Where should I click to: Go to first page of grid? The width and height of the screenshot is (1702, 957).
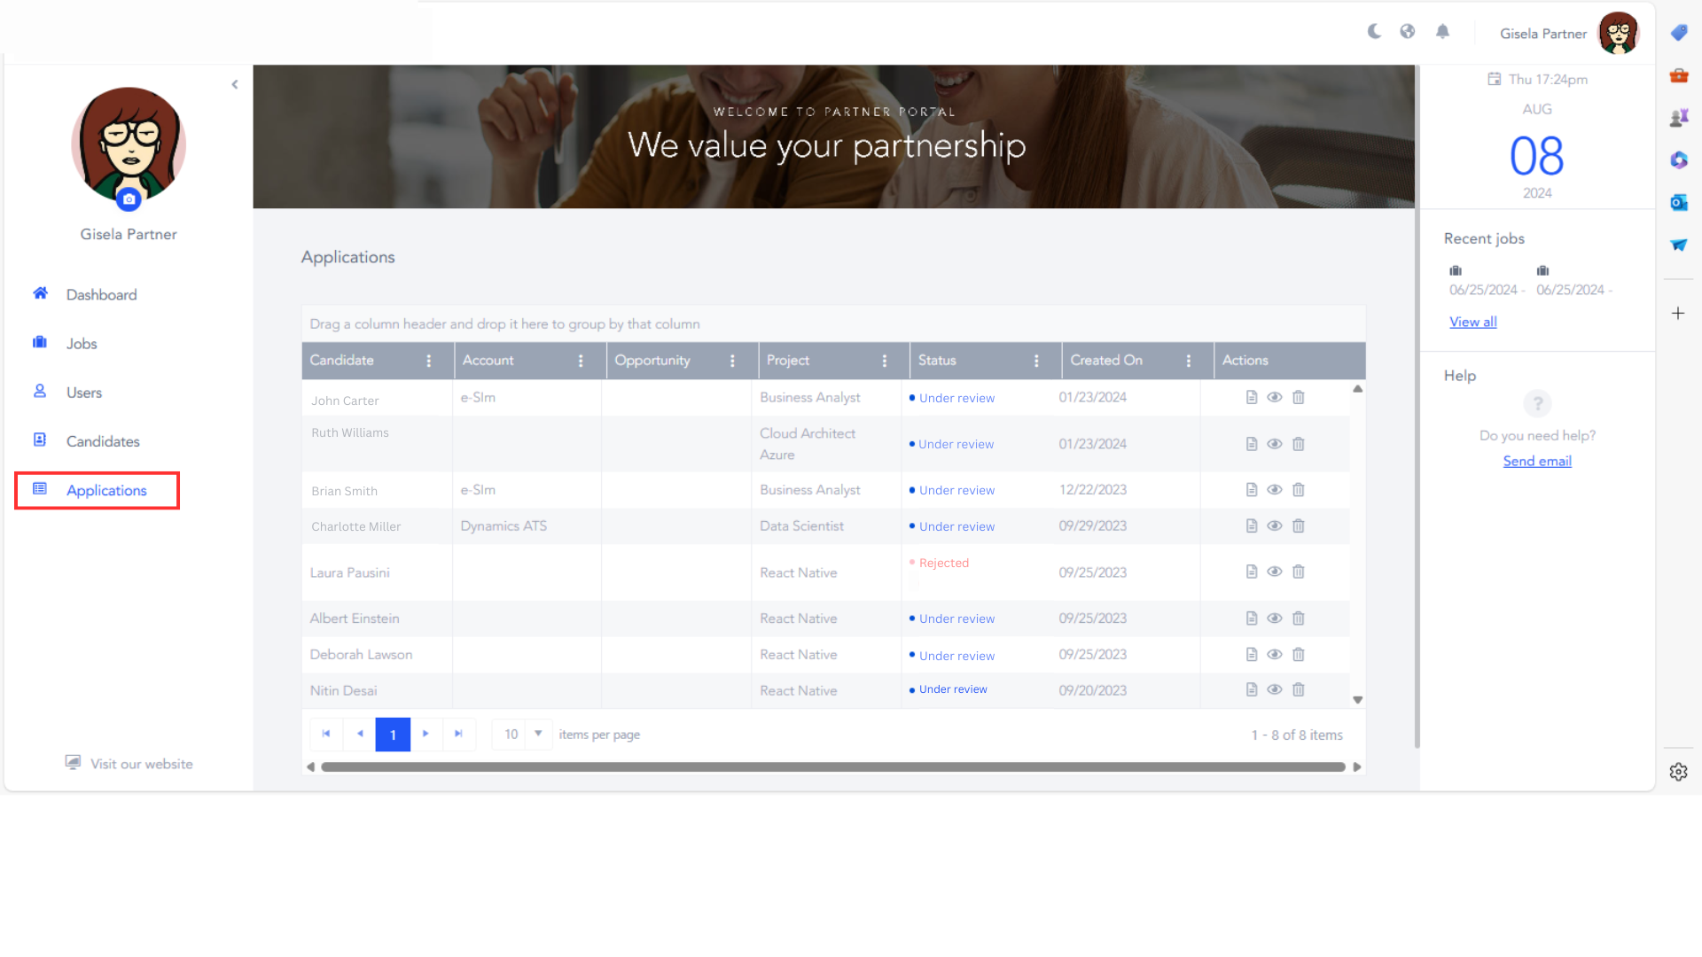tap(326, 734)
